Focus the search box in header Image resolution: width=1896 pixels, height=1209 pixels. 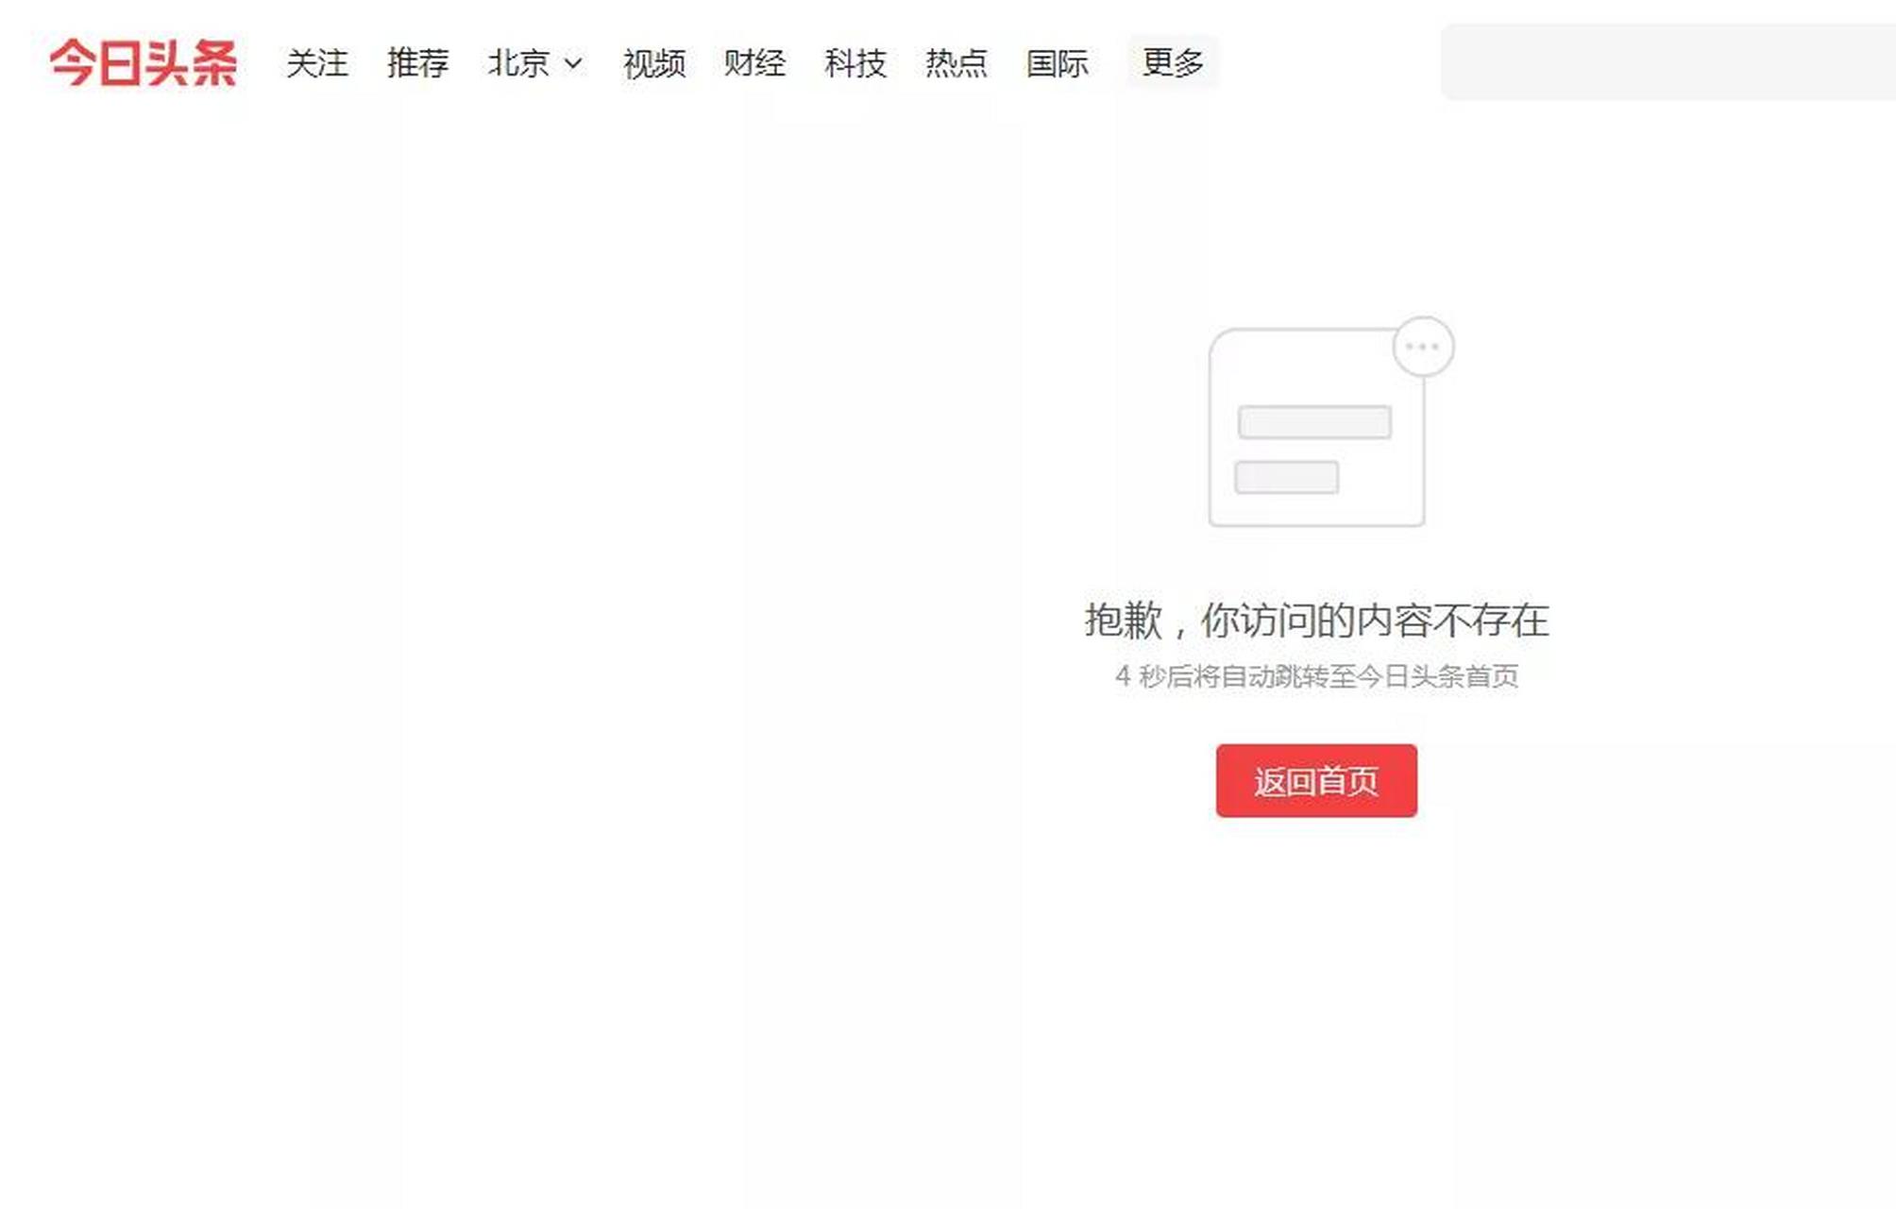[x=1667, y=62]
